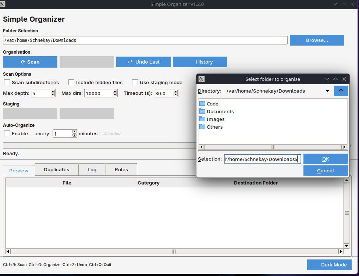This screenshot has width=359, height=276.
Task: Close the Select folder dialog
Action: [x=344, y=79]
